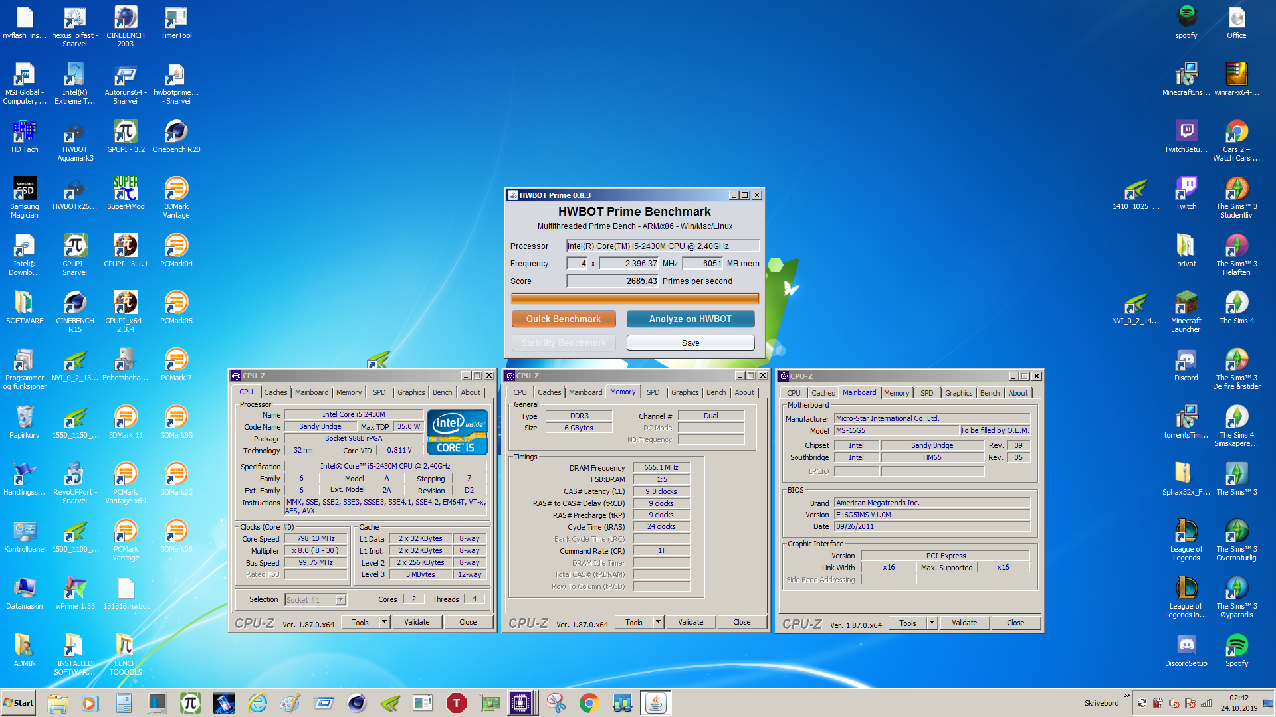Viewport: 1276px width, 717px height.
Task: Open Papirkurv recycle bin icon
Action: coord(25,422)
